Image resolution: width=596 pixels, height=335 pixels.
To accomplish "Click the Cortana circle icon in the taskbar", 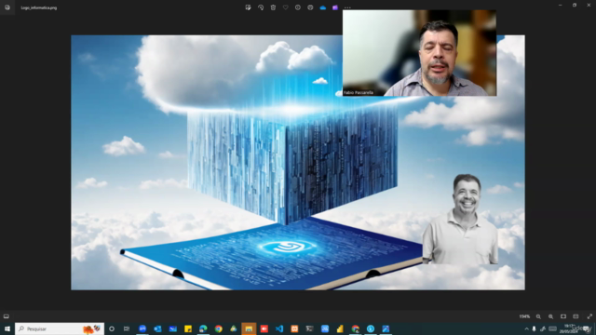I will coord(112,328).
